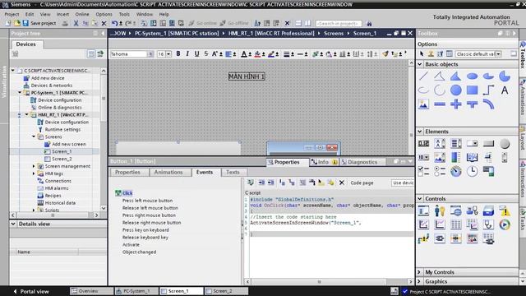Image resolution: width=526 pixels, height=296 pixels.
Task: Expand the HMI tags tree node
Action: click(34, 173)
